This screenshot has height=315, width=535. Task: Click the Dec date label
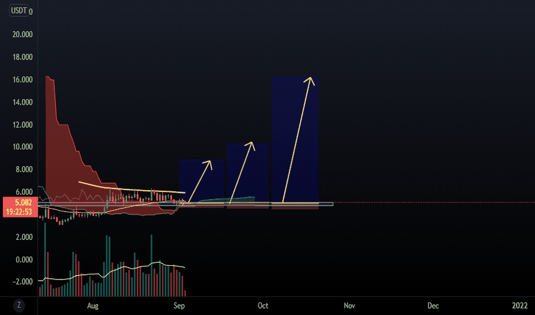click(x=433, y=305)
